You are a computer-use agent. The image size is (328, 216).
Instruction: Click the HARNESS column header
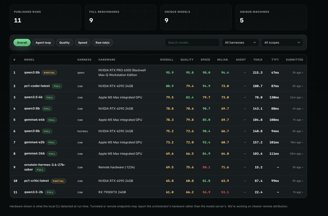[x=84, y=60]
